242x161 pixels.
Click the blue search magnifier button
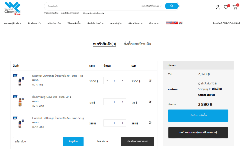[172, 6]
